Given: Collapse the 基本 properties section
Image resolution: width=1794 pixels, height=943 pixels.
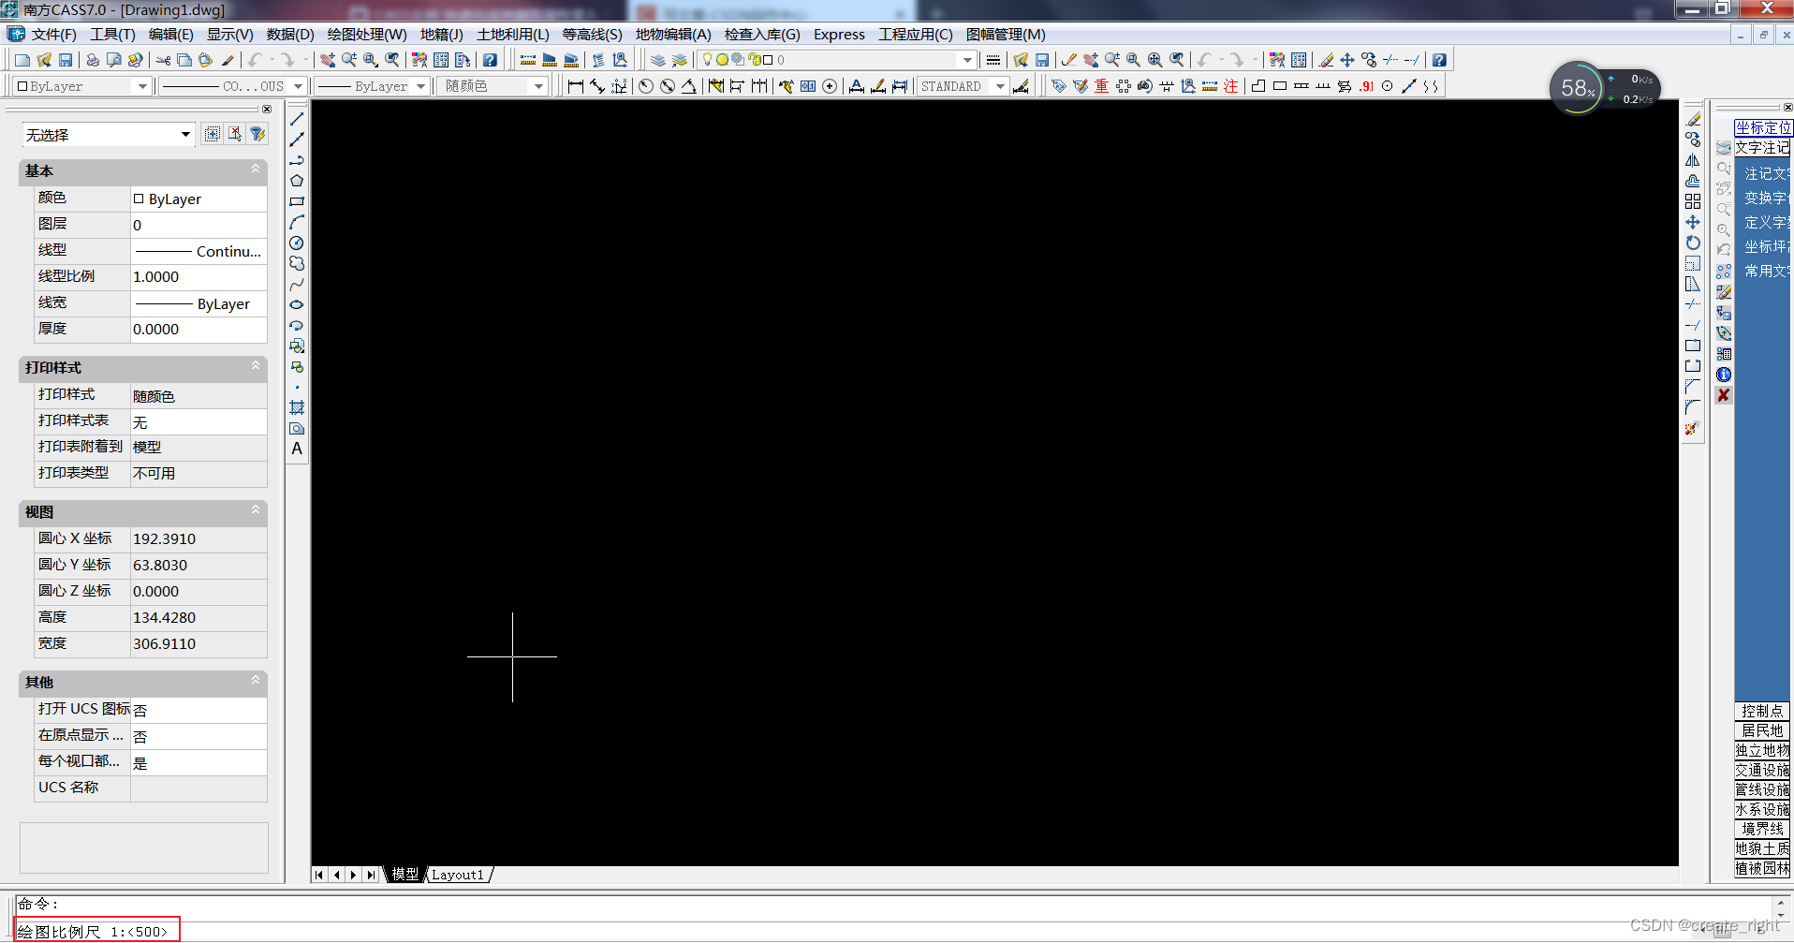Looking at the screenshot, I should (255, 169).
